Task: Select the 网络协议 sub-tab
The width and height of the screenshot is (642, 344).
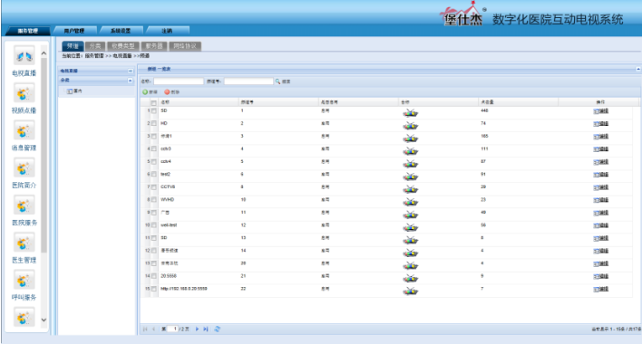Action: pyautogui.click(x=185, y=46)
